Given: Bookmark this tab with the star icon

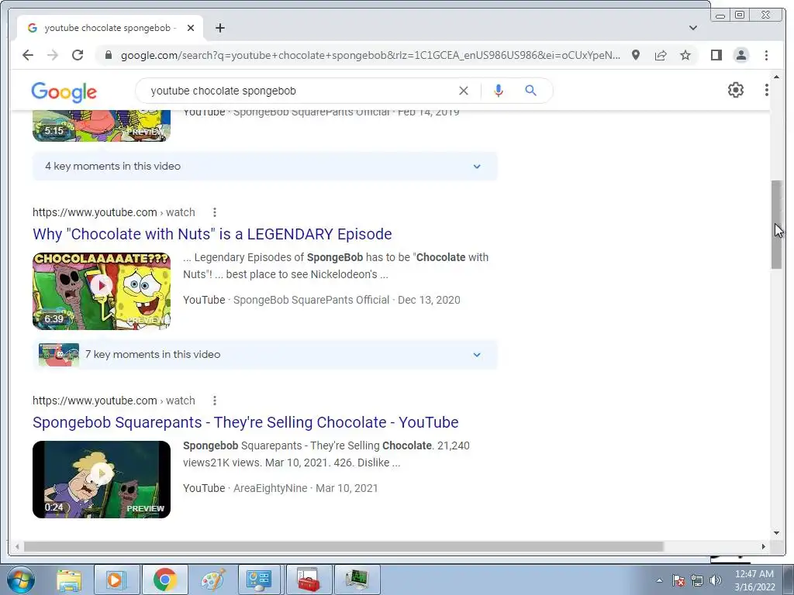Looking at the screenshot, I should pos(685,55).
